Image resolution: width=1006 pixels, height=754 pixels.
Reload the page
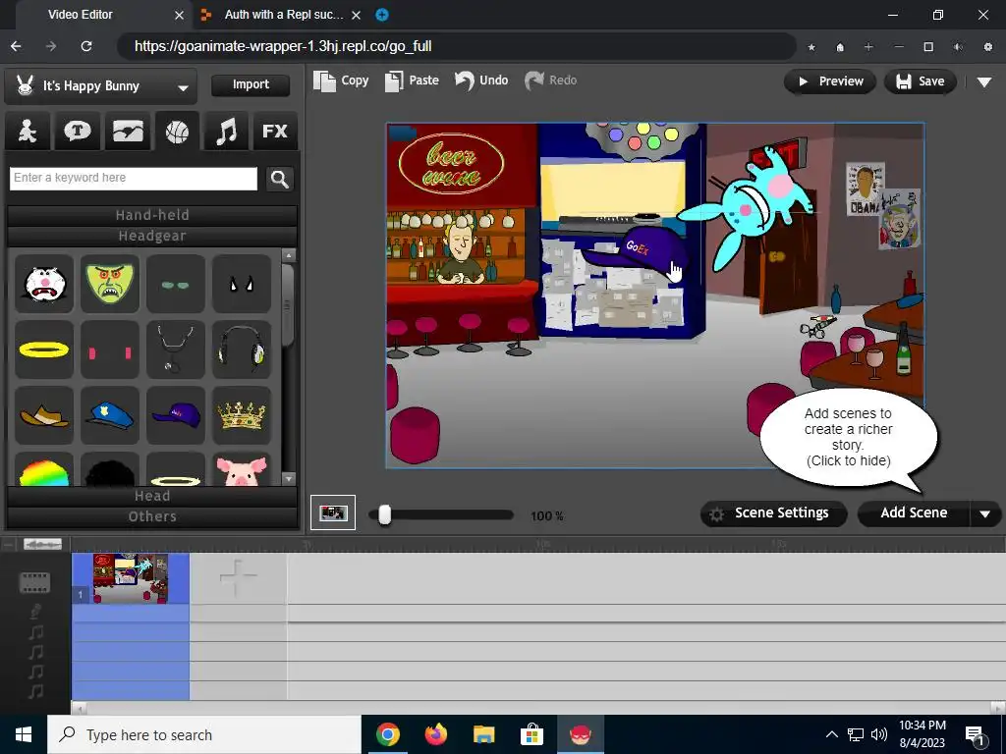[x=86, y=46]
